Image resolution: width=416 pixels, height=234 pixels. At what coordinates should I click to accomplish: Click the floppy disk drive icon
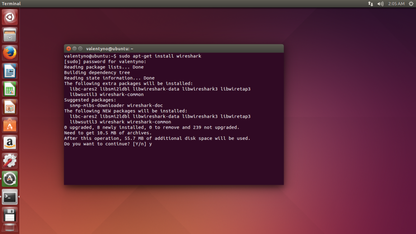(x=9, y=215)
